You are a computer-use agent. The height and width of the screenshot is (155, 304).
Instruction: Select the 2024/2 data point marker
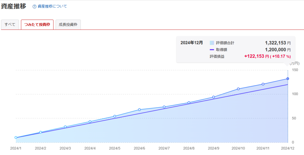(x=40, y=132)
